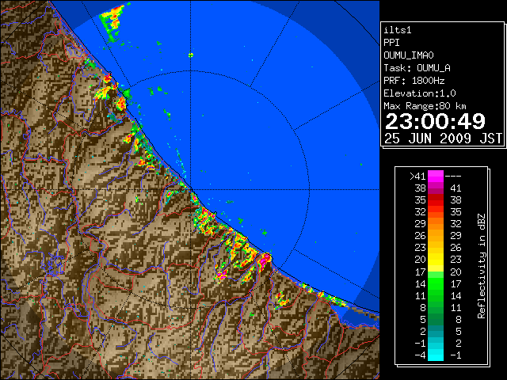Screen dimensions: 507x380
Task: Select the 38 to 41 dBZ purple band
Action: pyautogui.click(x=436, y=188)
